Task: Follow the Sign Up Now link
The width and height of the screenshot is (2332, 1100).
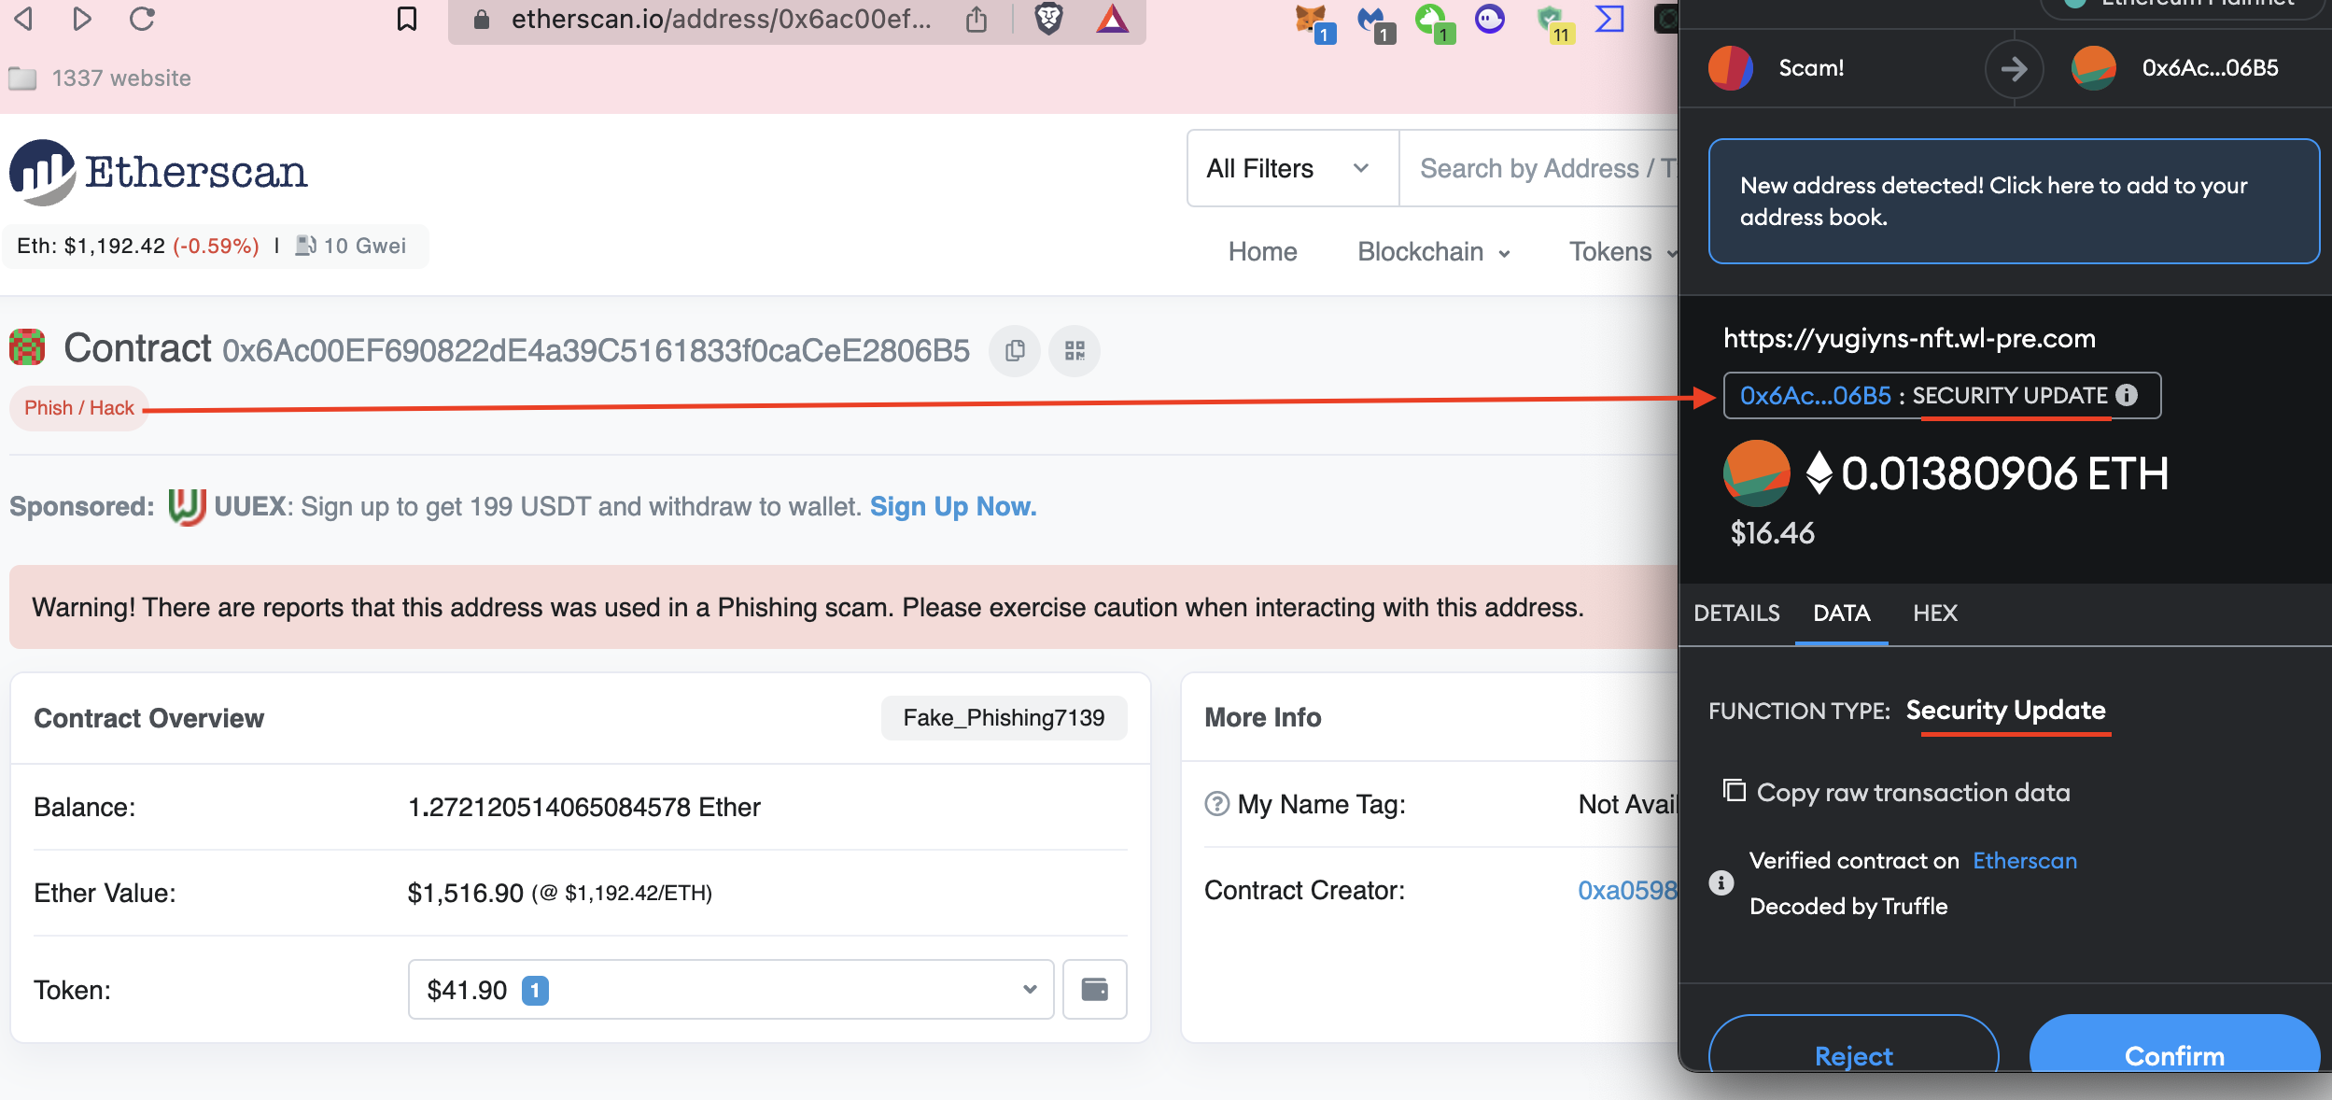Action: pos(951,506)
